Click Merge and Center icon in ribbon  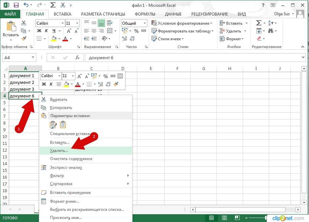pyautogui.click(x=110, y=31)
